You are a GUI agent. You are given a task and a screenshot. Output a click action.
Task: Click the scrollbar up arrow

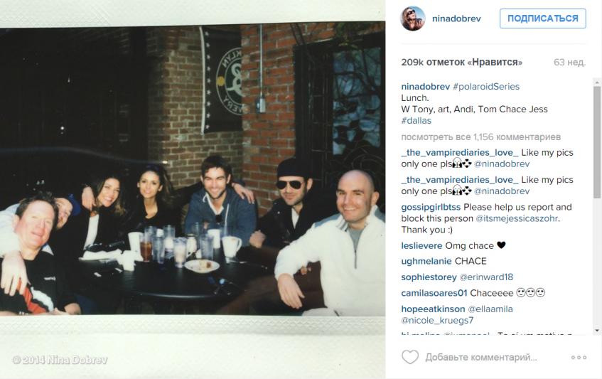pyautogui.click(x=597, y=82)
